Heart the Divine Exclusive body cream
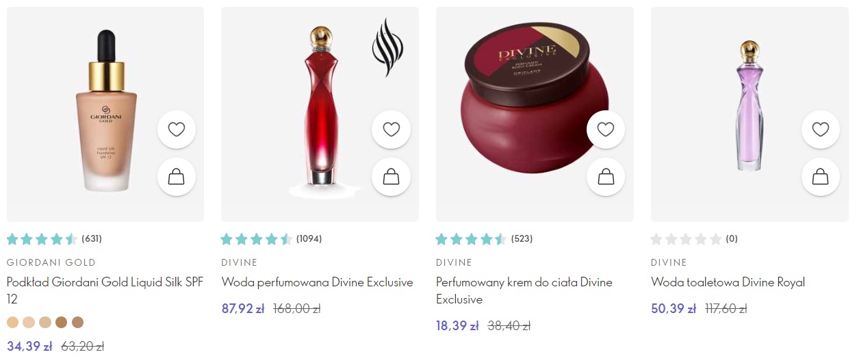Image resolution: width=857 pixels, height=361 pixels. tap(606, 129)
